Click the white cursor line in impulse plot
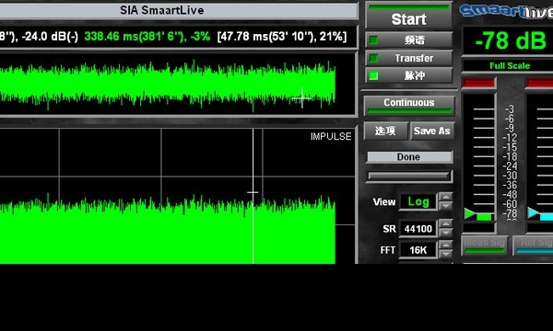This screenshot has height=331, width=553. (253, 196)
